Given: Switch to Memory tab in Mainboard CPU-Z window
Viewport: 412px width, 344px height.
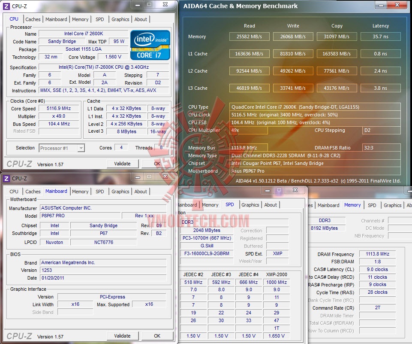Looking at the screenshot, I should point(80,192).
